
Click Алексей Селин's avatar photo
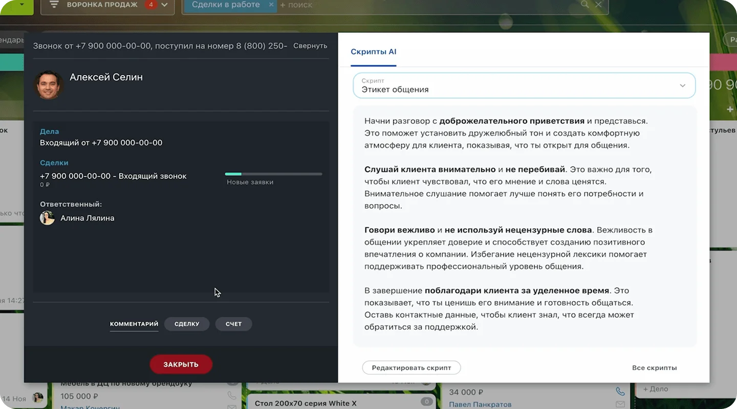(x=49, y=84)
